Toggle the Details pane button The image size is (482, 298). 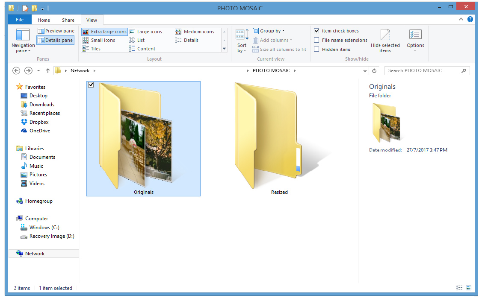click(55, 40)
